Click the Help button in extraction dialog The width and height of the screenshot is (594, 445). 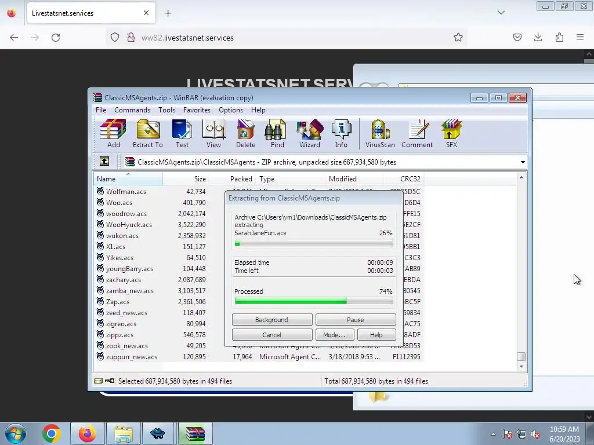click(376, 335)
